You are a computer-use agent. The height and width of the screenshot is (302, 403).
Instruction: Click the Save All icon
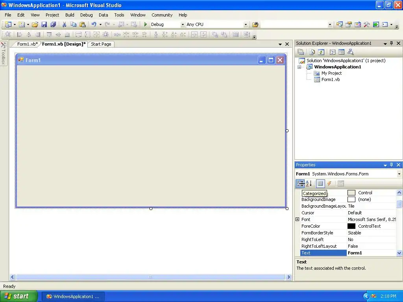coord(53,24)
